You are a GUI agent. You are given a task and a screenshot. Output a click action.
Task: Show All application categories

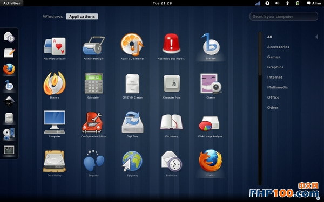[269, 37]
